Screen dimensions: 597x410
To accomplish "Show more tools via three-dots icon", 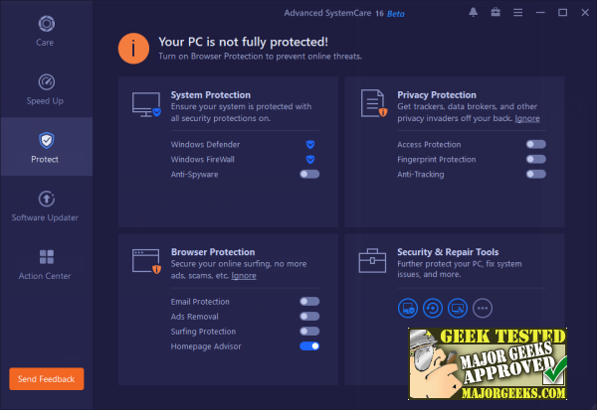I will point(483,308).
